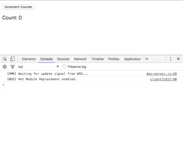Open the client?cd17:40 source link

(163, 79)
